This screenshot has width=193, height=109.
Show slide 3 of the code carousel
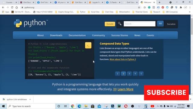pyautogui.click(x=129, y=74)
